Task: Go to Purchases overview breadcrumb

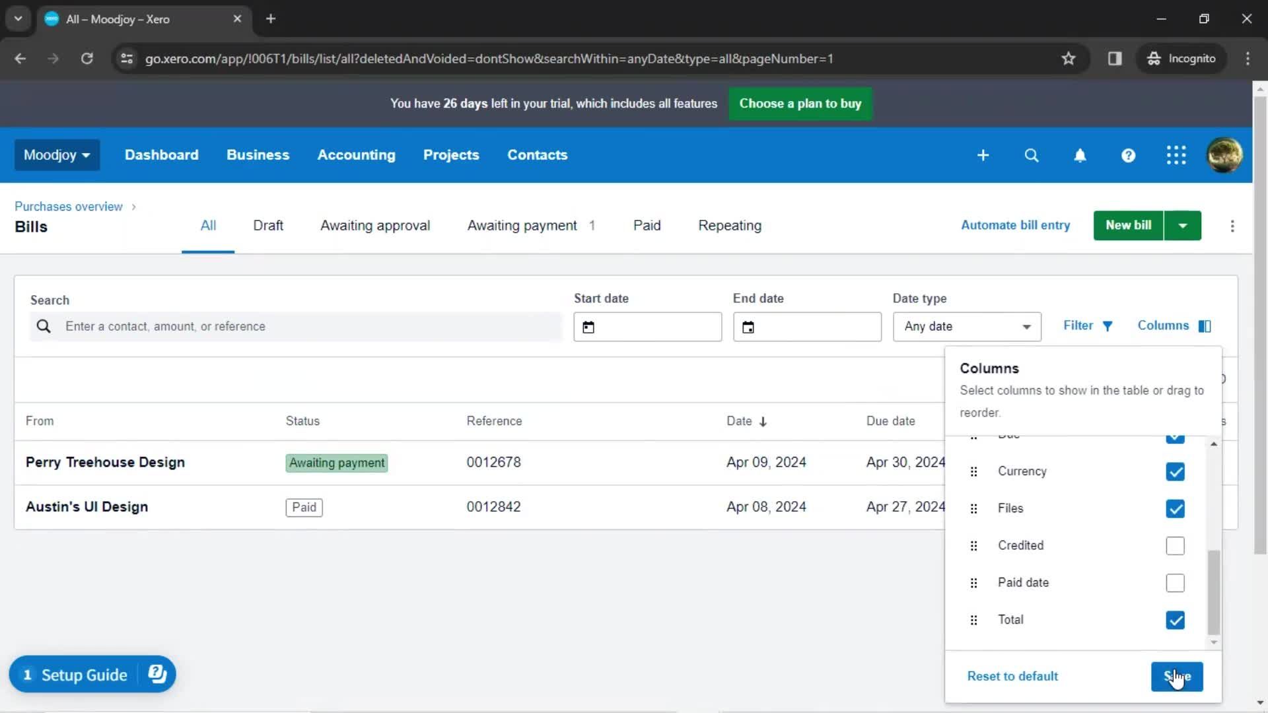Action: (x=69, y=207)
